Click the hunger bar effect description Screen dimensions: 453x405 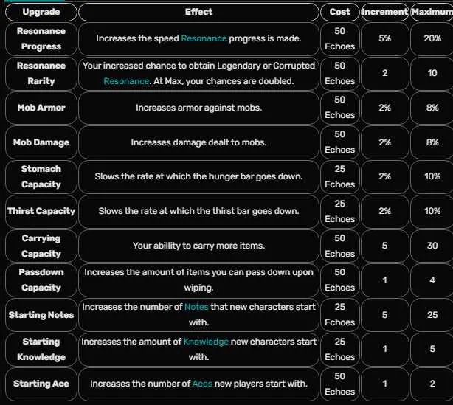pos(198,176)
